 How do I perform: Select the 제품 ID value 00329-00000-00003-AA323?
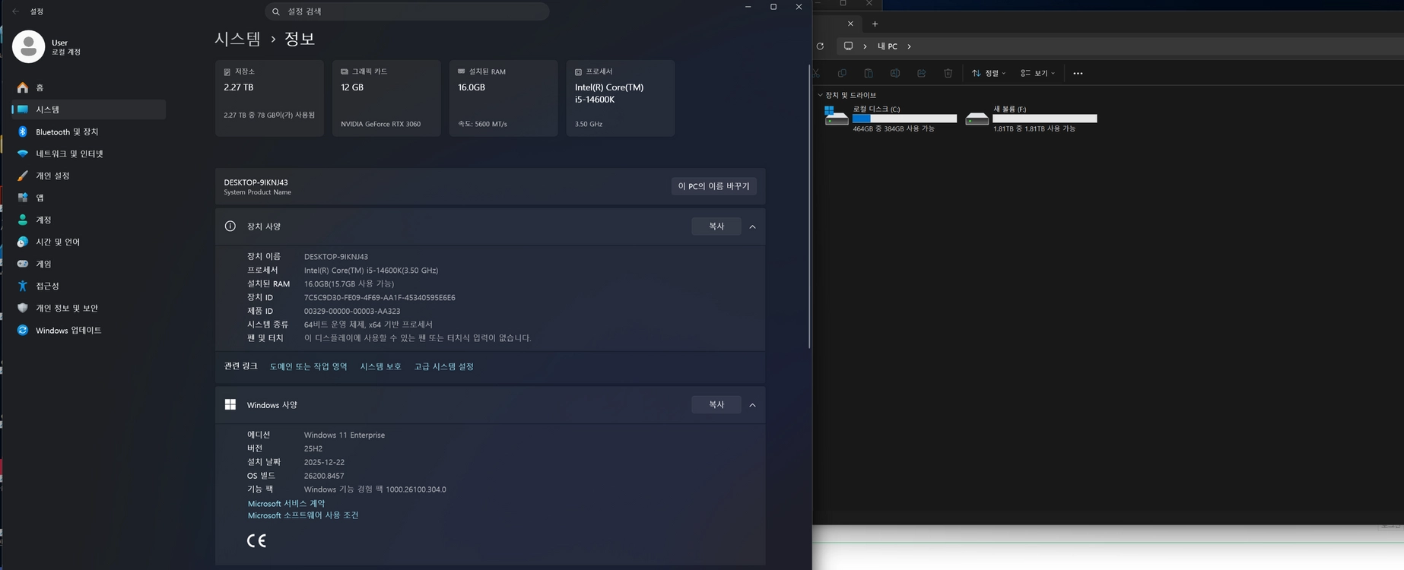coord(352,311)
